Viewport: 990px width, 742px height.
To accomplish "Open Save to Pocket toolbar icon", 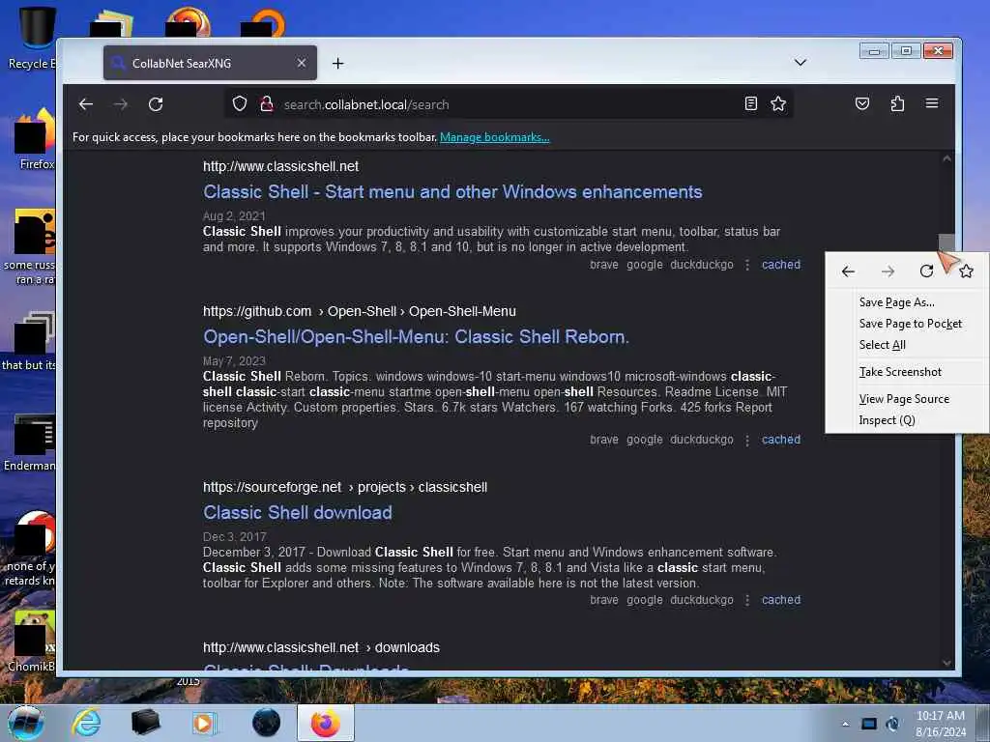I will tap(862, 103).
